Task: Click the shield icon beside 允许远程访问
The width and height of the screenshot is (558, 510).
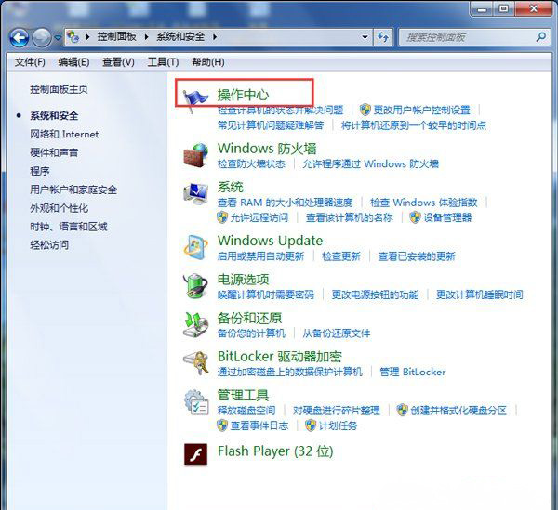Action: click(222, 217)
